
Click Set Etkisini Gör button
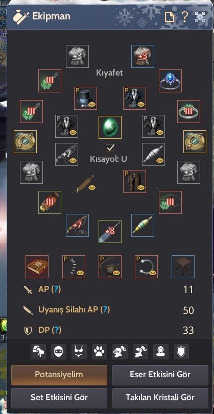pos(59,397)
